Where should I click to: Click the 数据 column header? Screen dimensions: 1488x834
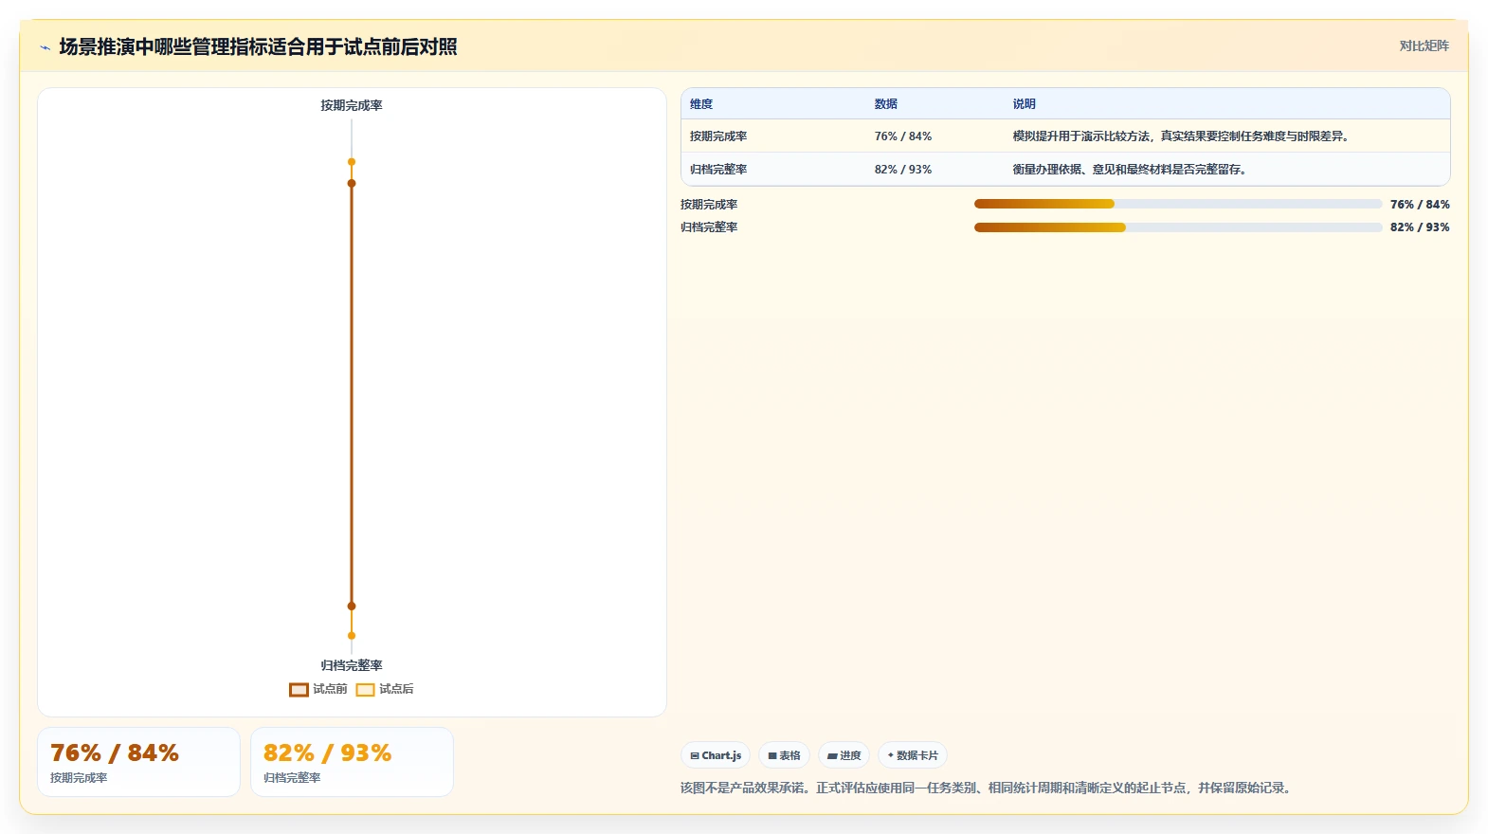[x=886, y=104]
